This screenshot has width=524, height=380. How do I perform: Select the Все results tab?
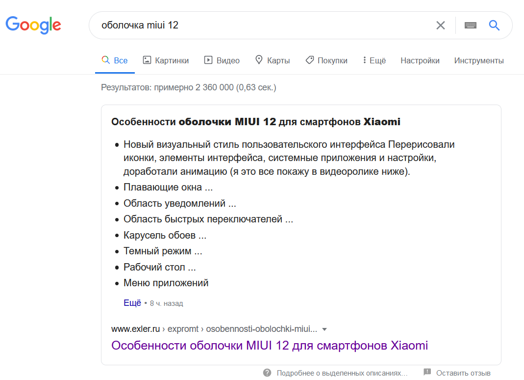coord(115,60)
